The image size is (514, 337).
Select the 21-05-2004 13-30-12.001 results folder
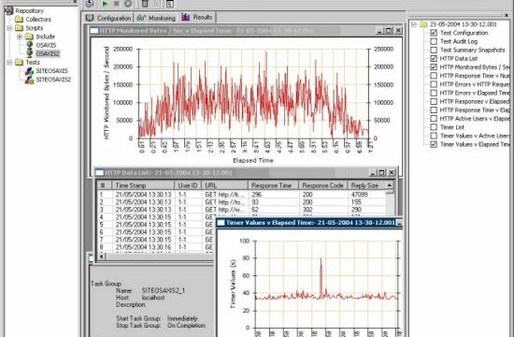tap(463, 24)
